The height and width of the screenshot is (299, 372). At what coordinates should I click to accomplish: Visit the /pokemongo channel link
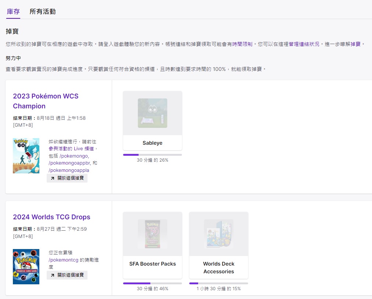(x=74, y=156)
